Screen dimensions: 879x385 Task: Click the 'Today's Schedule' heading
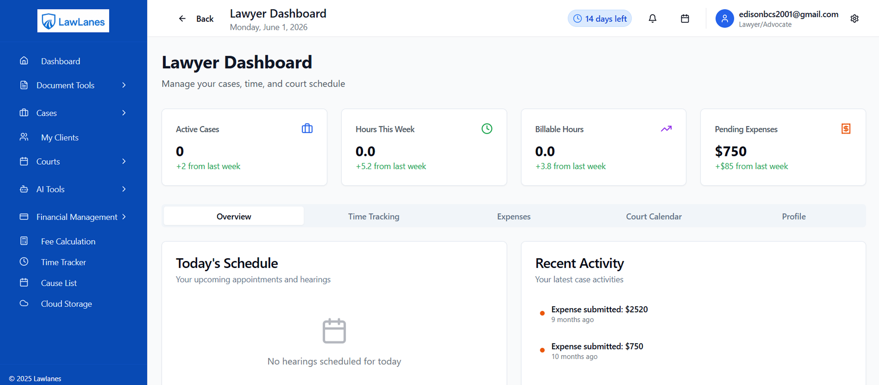(227, 263)
